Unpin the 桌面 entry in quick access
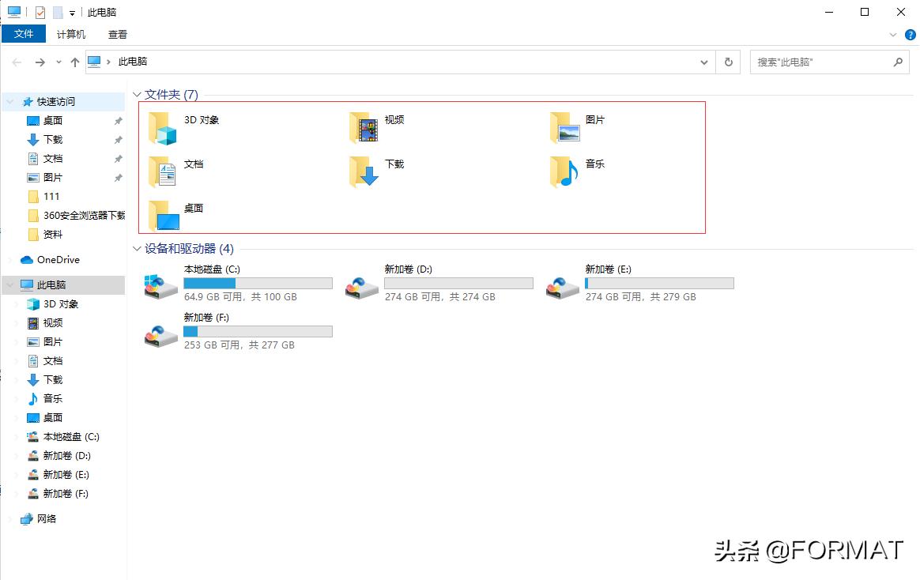Image resolution: width=920 pixels, height=580 pixels. (x=118, y=120)
